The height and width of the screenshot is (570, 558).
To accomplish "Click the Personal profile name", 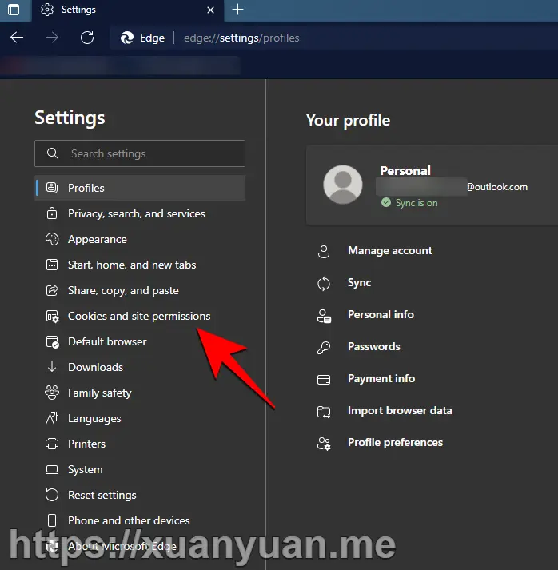I will click(405, 170).
